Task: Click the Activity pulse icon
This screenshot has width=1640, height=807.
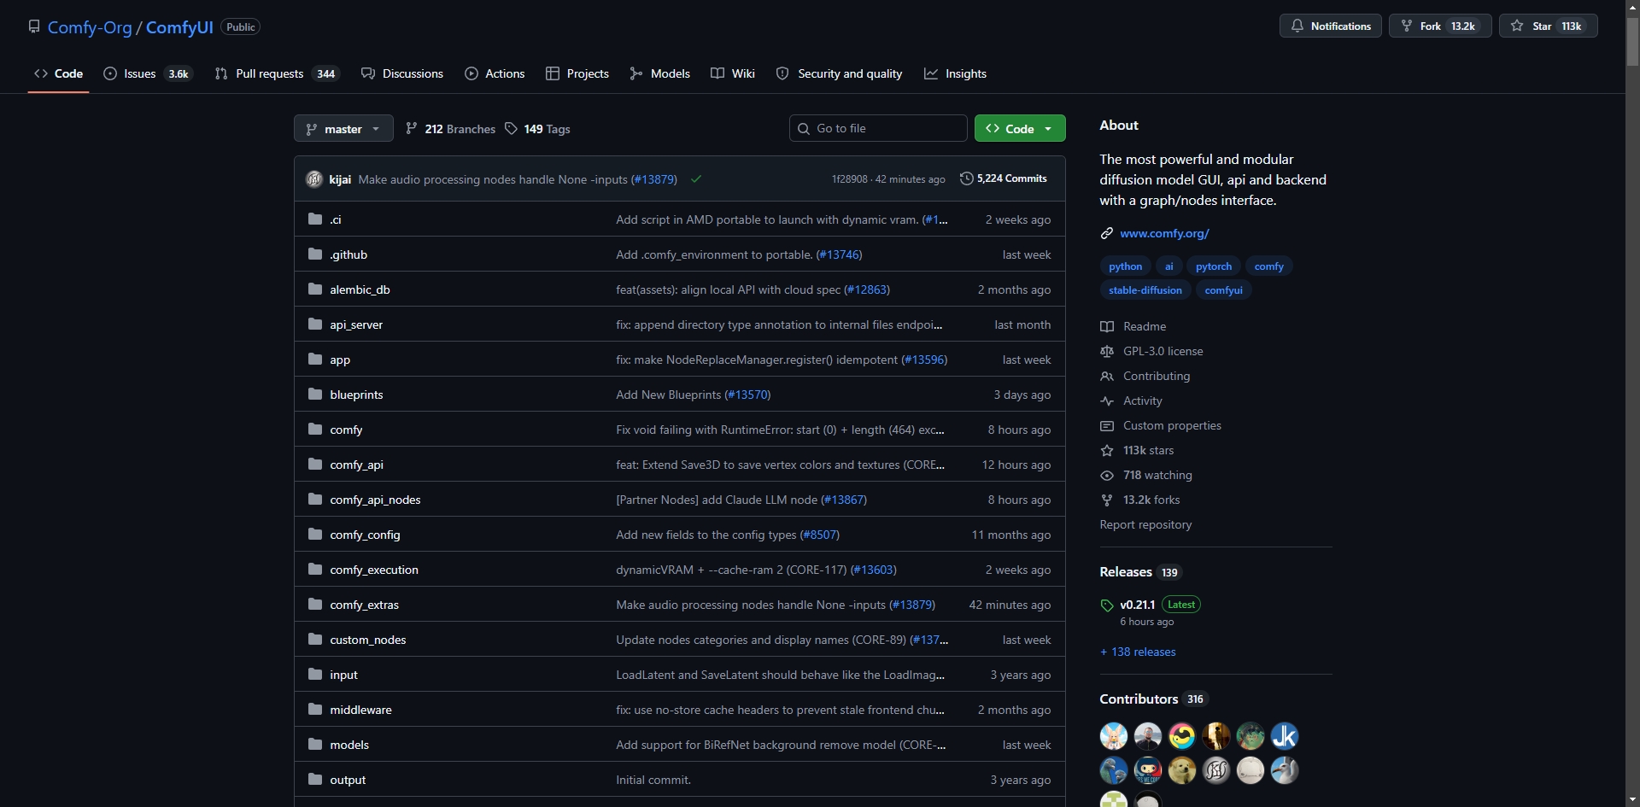Action: point(1107,401)
